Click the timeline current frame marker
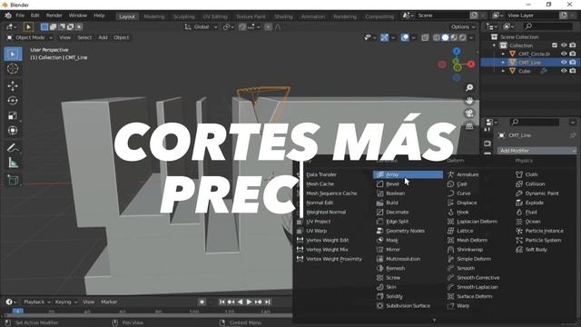The image size is (581, 327). tap(17, 311)
